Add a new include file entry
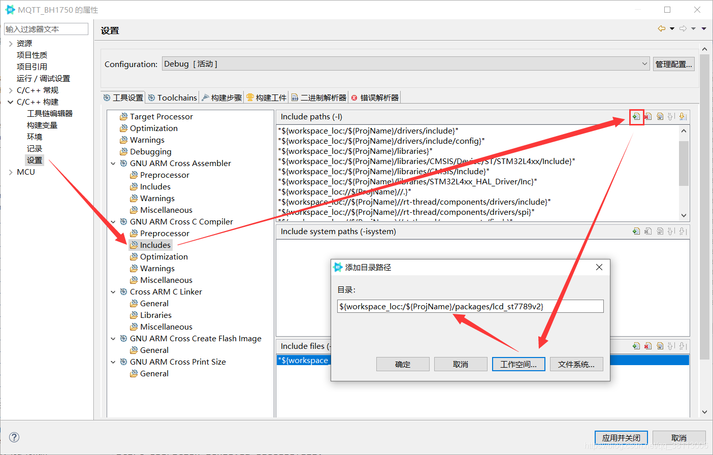Viewport: 713px width, 455px height. pos(636,346)
